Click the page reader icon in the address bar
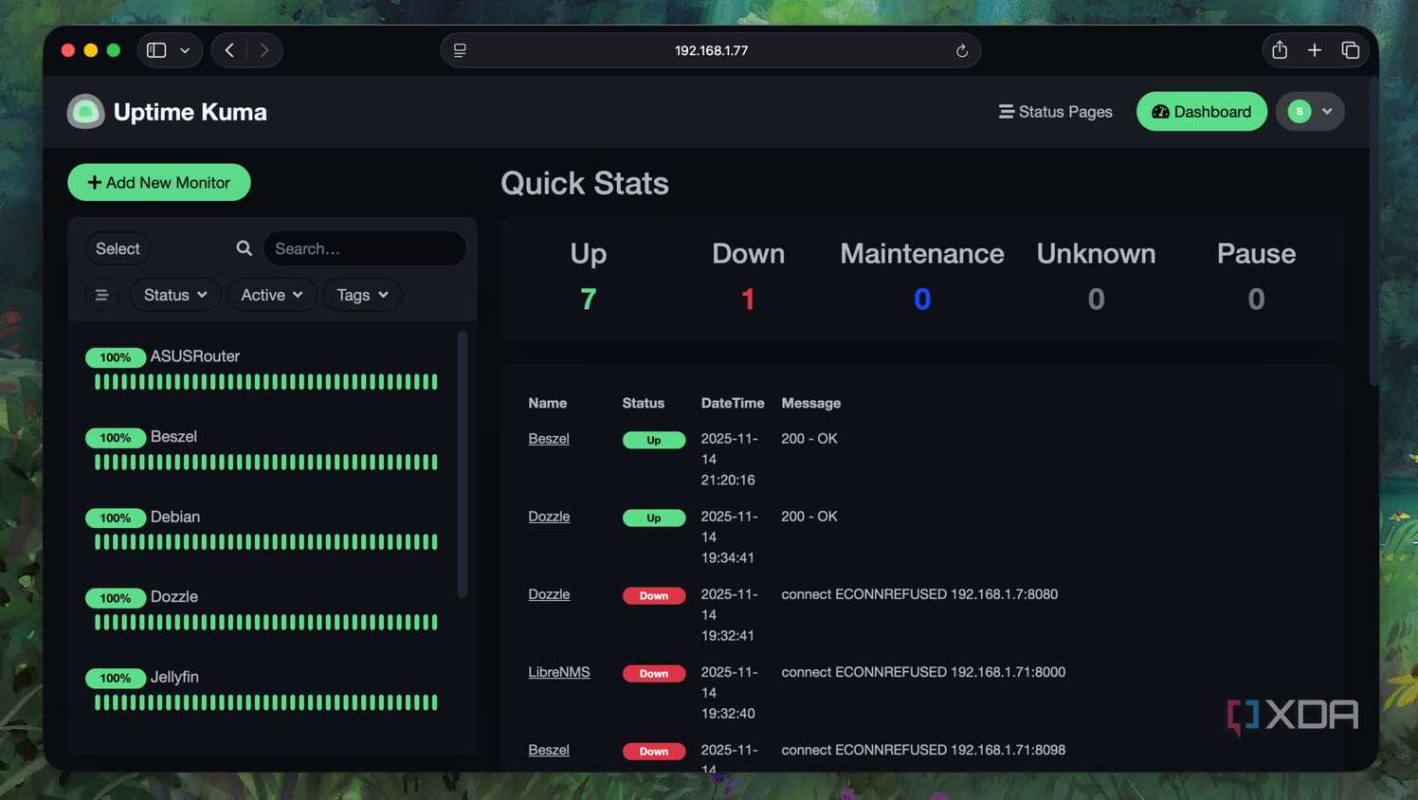Image resolution: width=1418 pixels, height=800 pixels. (460, 50)
